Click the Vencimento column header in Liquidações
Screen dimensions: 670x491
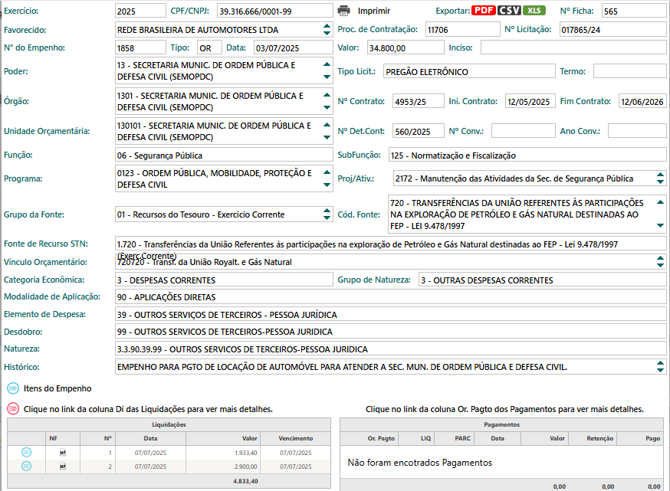[296, 438]
